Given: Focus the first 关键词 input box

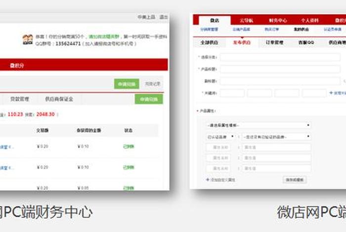Looking at the screenshot, I should [x=232, y=93].
